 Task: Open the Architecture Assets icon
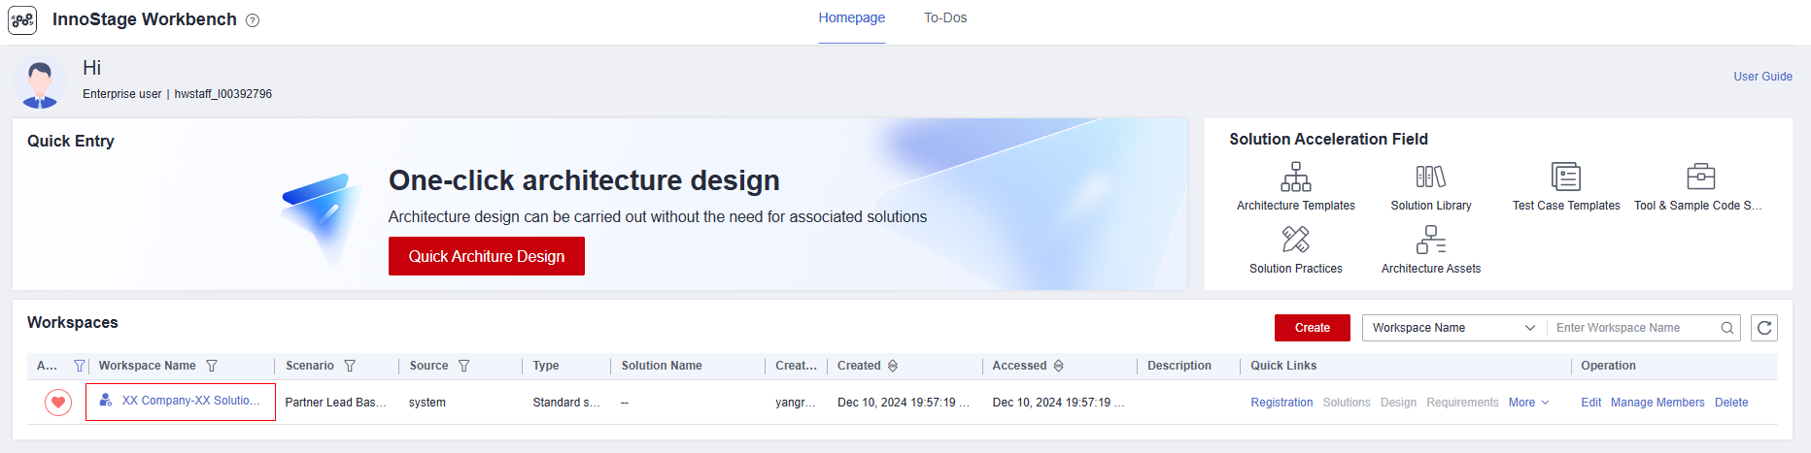(1430, 239)
